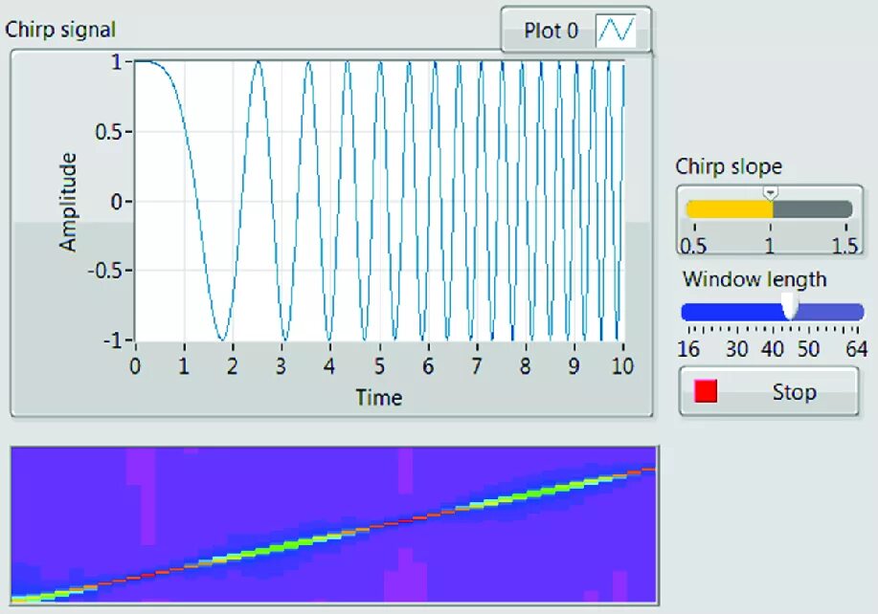Click the 'Time' x-axis label
This screenshot has width=878, height=614.
(x=379, y=398)
